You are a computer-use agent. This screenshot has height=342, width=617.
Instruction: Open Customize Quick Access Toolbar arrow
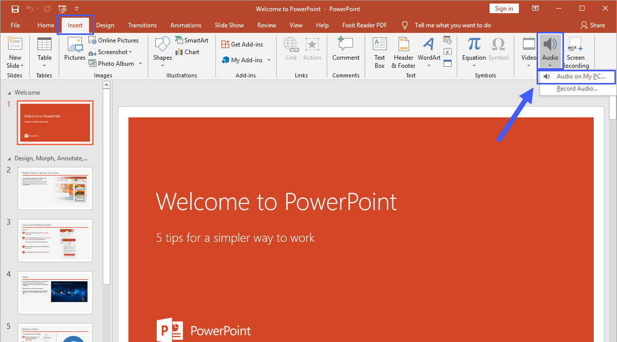[x=77, y=9]
